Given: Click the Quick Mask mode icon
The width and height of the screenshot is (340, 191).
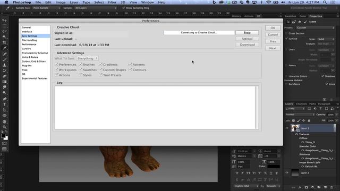Looking at the screenshot, I should click(x=4, y=143).
